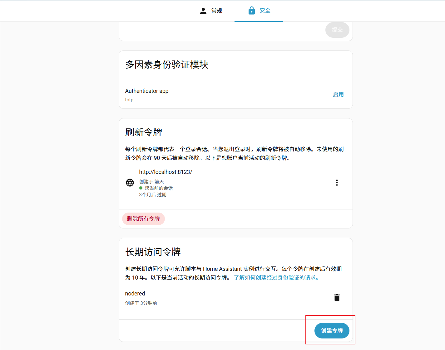The width and height of the screenshot is (445, 350).
Task: Open session options with vertical dots icon
Action: pos(337,183)
